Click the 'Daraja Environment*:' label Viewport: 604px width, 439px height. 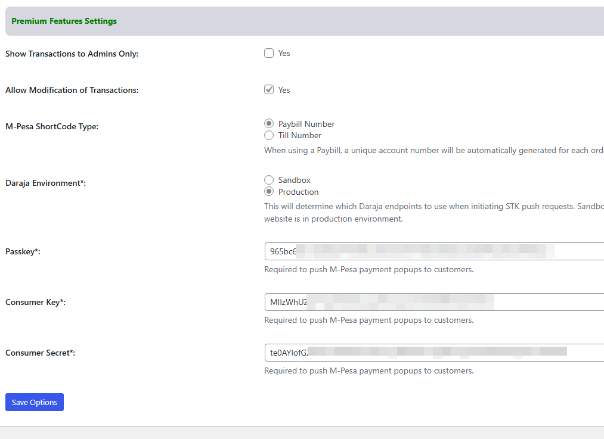45,183
